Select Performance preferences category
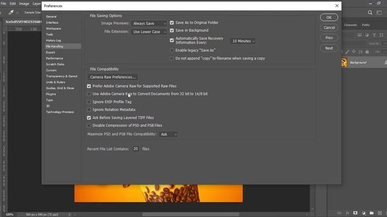 click(x=54, y=58)
